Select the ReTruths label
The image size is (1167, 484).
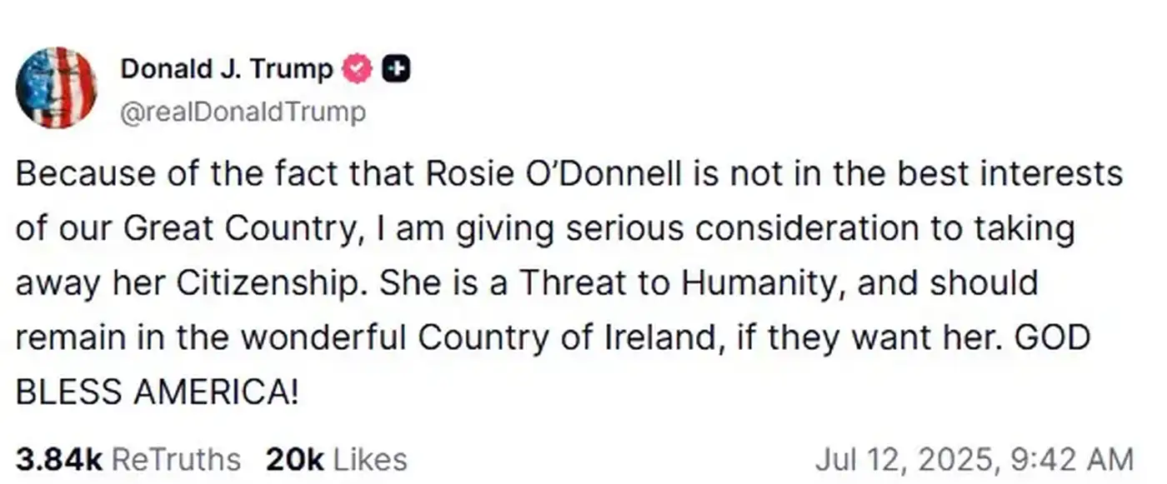point(175,459)
